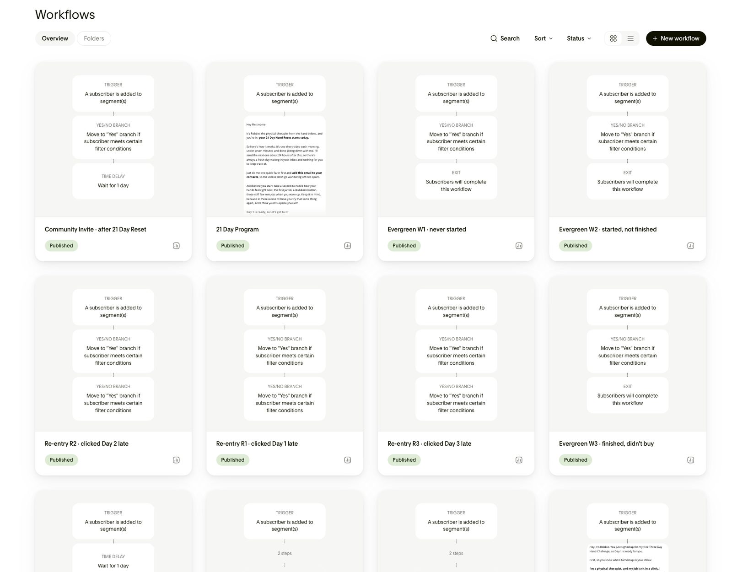Viewport: 732px width, 572px height.
Task: Open analytics icon for Re-entry R3 workflow
Action: tap(519, 460)
